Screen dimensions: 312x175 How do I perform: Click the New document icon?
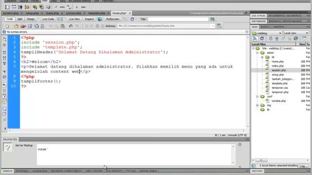(7, 26)
